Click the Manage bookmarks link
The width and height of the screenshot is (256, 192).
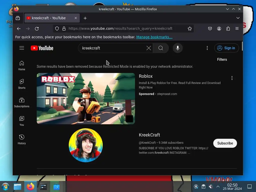[x=154, y=37]
